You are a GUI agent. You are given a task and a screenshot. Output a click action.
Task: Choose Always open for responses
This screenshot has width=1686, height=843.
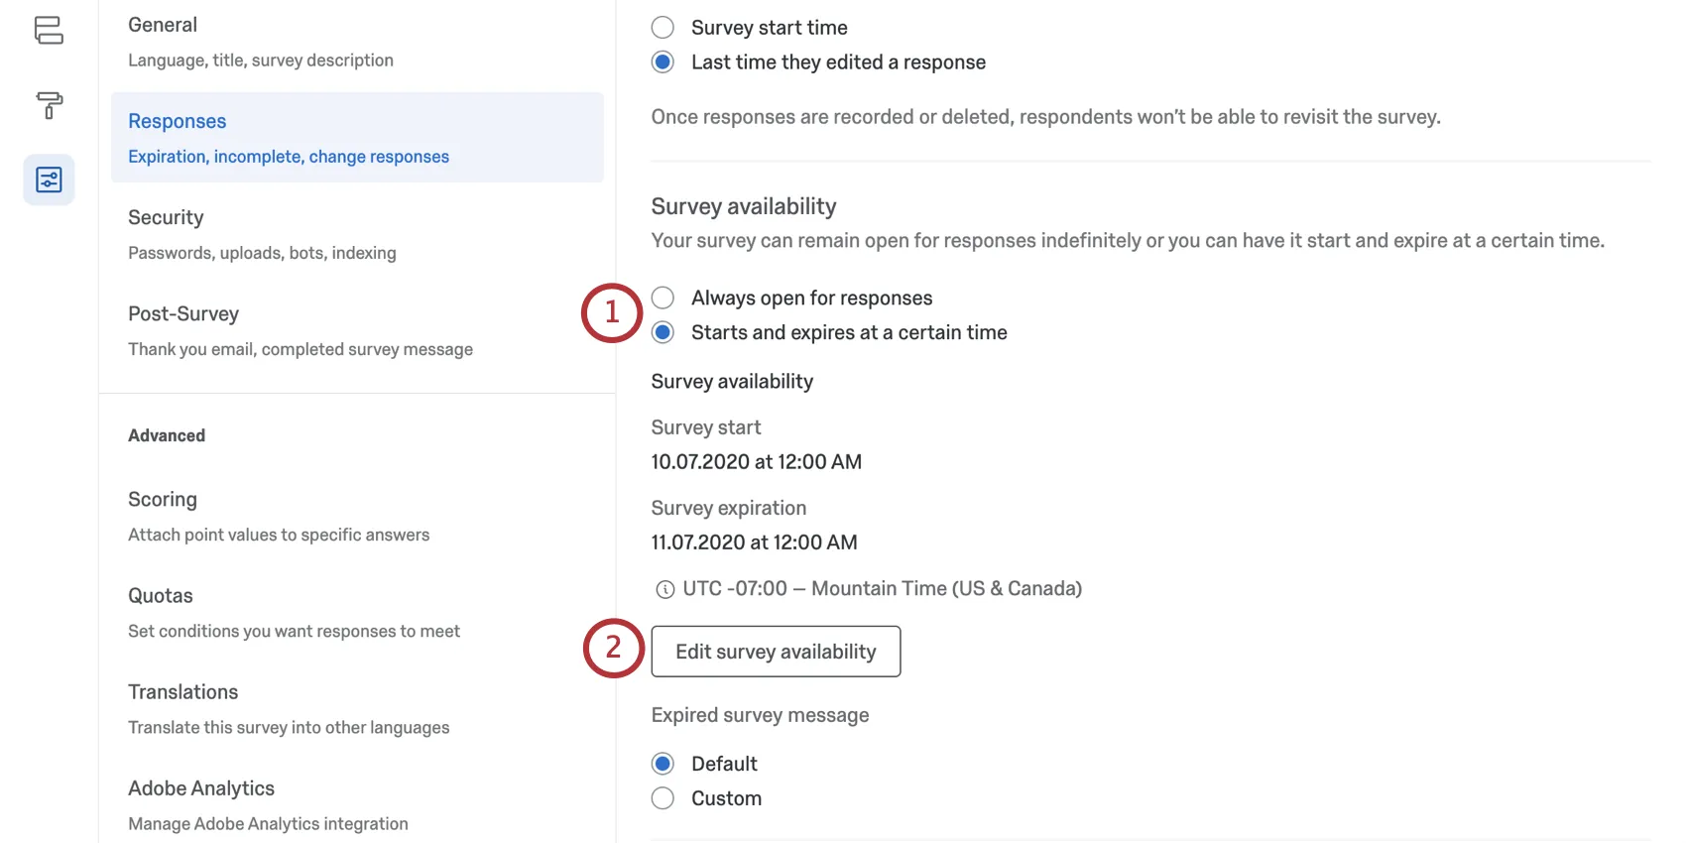pos(663,299)
